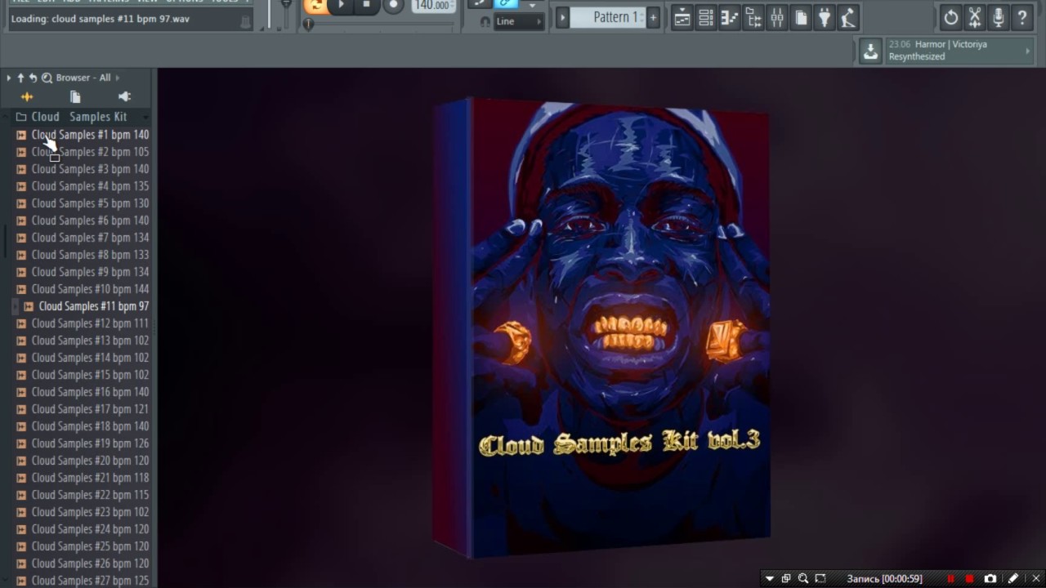The width and height of the screenshot is (1046, 588).
Task: Click the transport Stop button
Action: point(366,5)
